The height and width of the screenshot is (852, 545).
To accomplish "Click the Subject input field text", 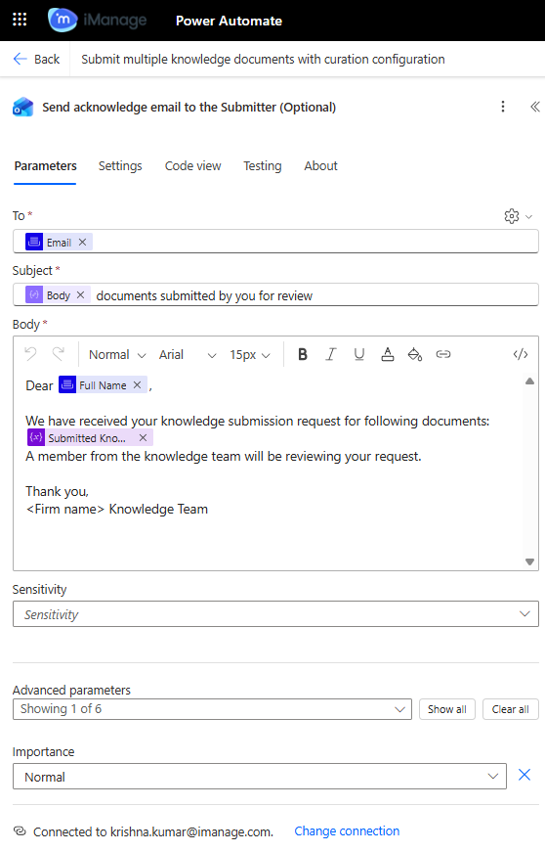I will [x=204, y=295].
